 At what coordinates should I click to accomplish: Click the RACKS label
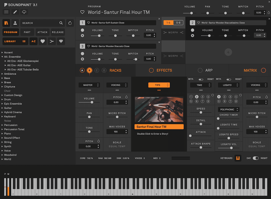pos(115,70)
